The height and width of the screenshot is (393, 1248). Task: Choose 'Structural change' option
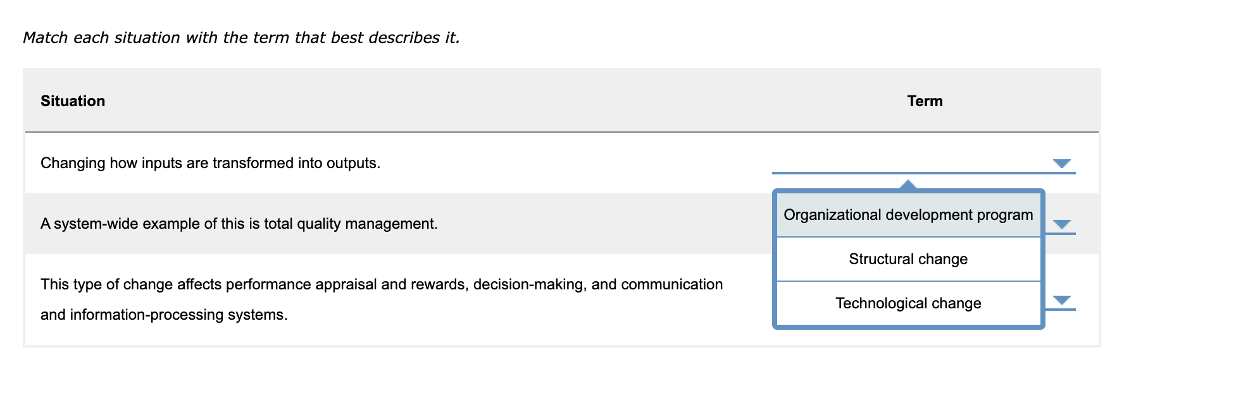pos(908,259)
